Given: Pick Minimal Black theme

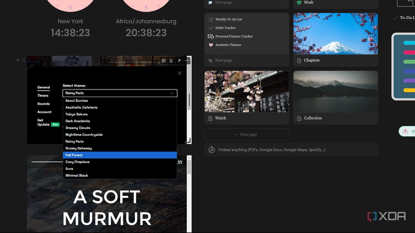Looking at the screenshot, I should point(120,175).
